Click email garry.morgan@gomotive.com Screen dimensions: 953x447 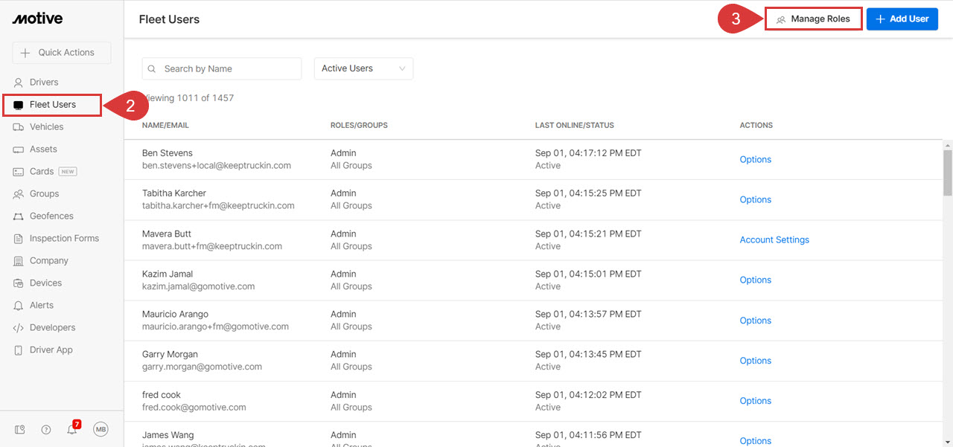202,367
